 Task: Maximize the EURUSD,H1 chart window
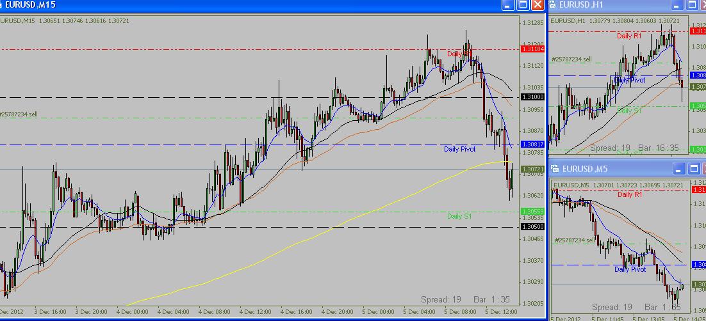click(x=692, y=5)
